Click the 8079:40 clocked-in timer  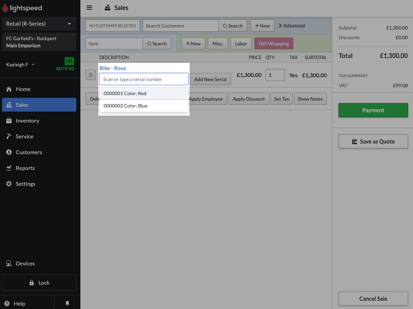click(65, 69)
